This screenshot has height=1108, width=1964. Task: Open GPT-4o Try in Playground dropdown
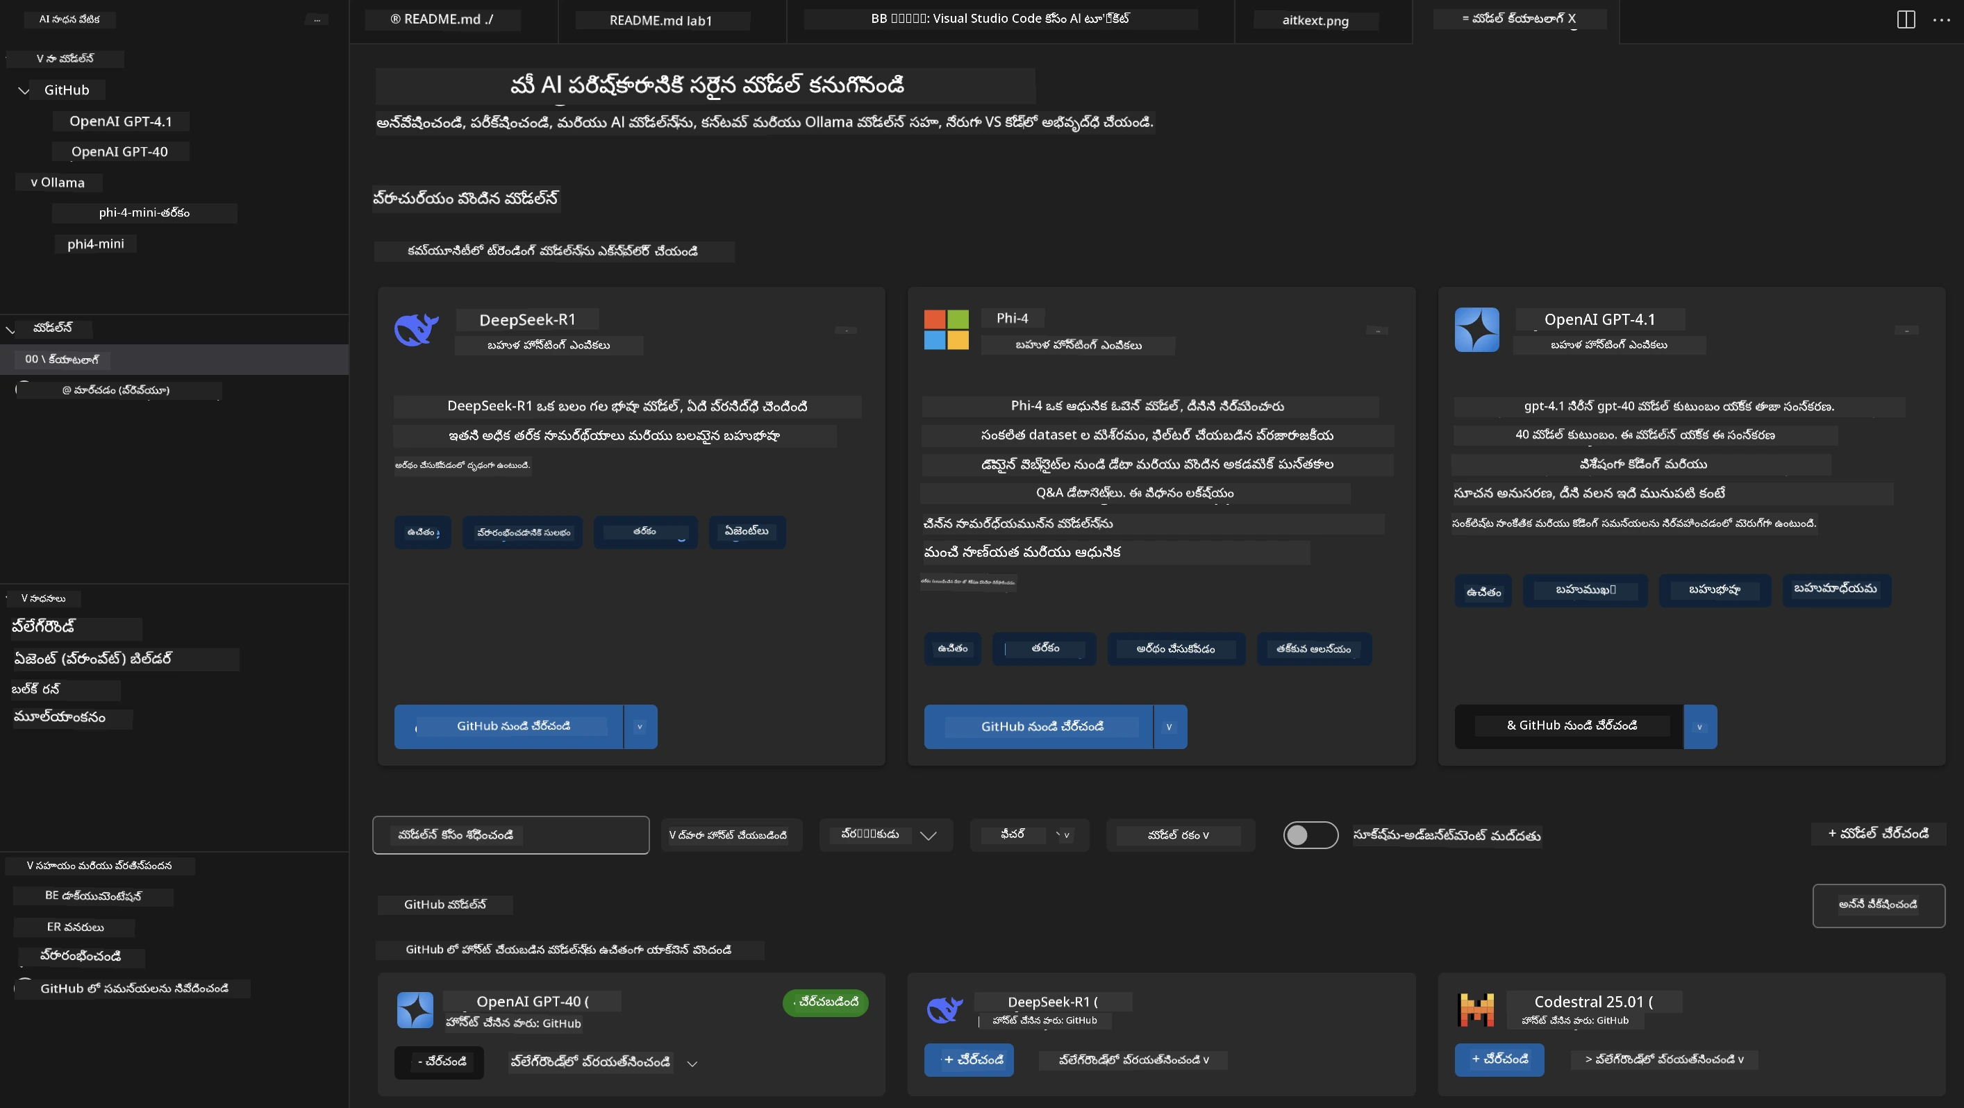(692, 1063)
